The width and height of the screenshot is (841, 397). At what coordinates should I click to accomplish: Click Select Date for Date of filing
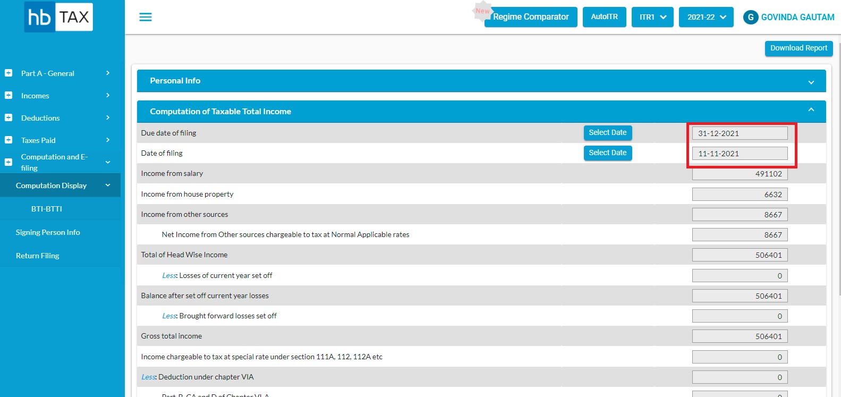click(x=608, y=153)
